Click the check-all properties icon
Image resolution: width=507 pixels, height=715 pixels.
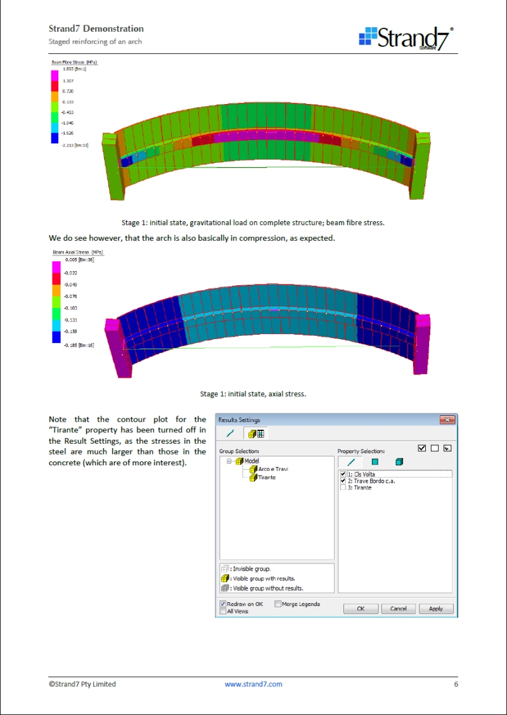click(422, 448)
